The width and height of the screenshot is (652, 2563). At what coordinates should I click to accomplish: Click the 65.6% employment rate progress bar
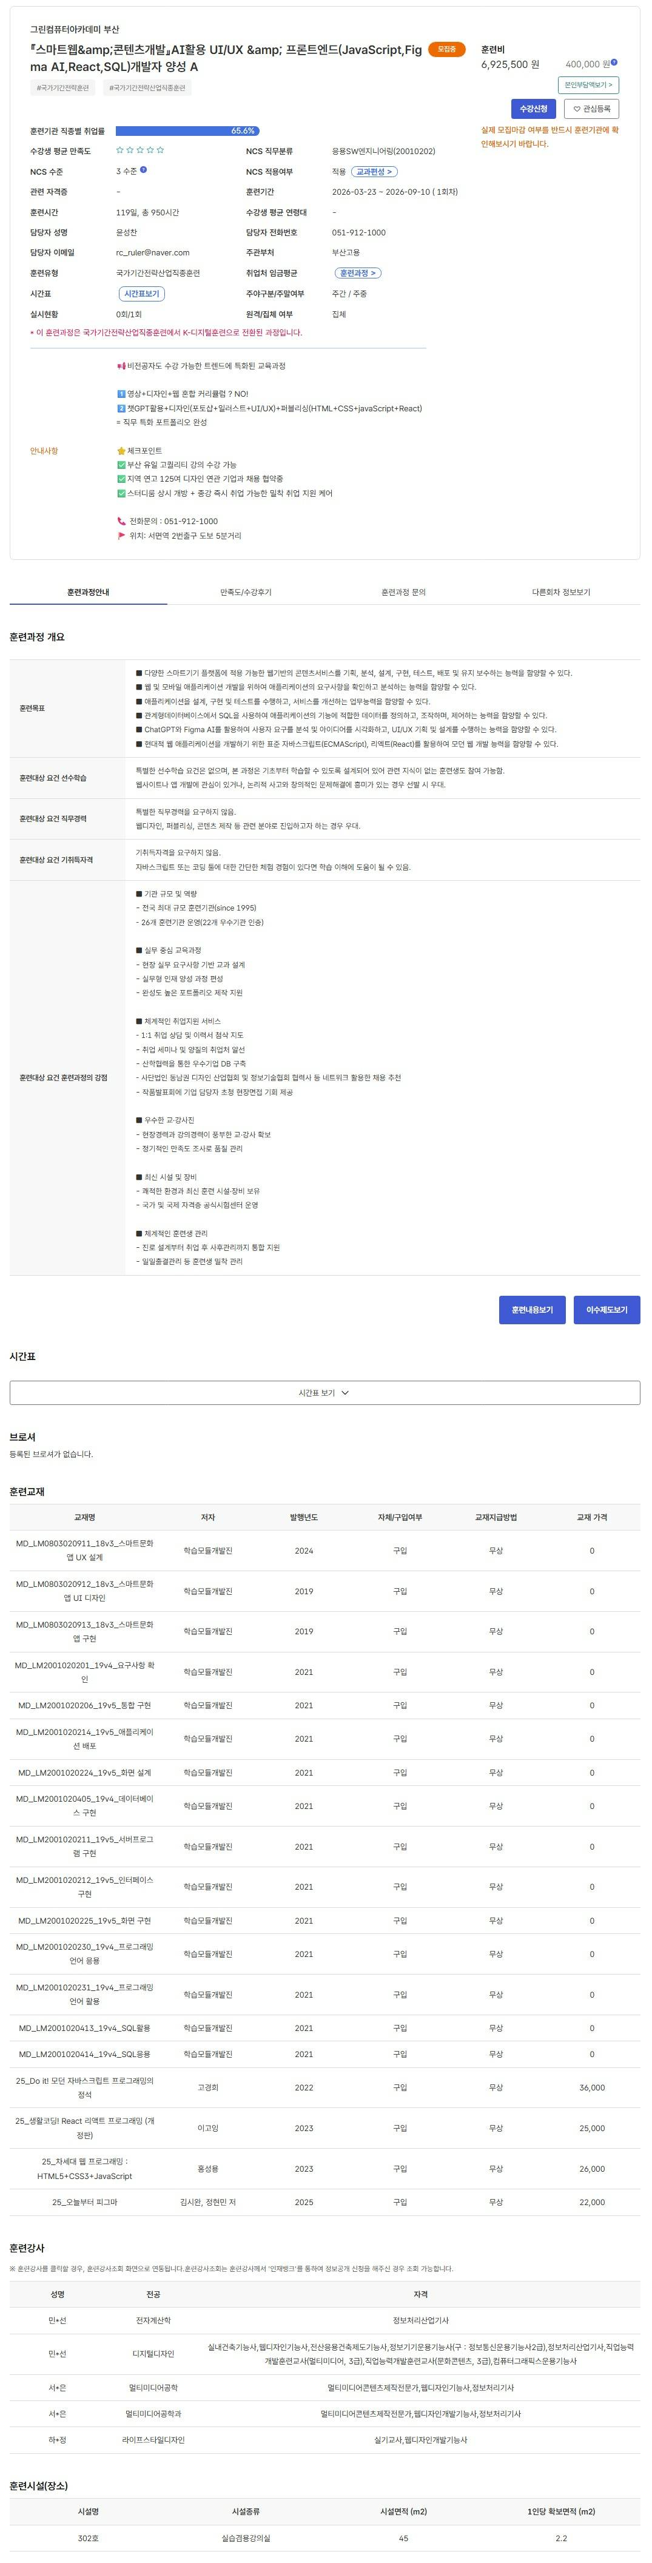(187, 130)
